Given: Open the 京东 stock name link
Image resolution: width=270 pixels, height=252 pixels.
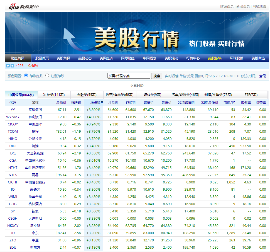Looking at the screenshot, I should (x=35, y=233).
